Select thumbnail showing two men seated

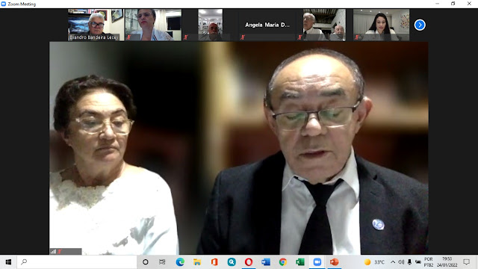pos(324,25)
